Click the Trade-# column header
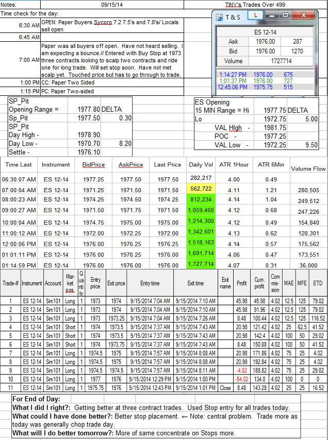 coord(10,283)
